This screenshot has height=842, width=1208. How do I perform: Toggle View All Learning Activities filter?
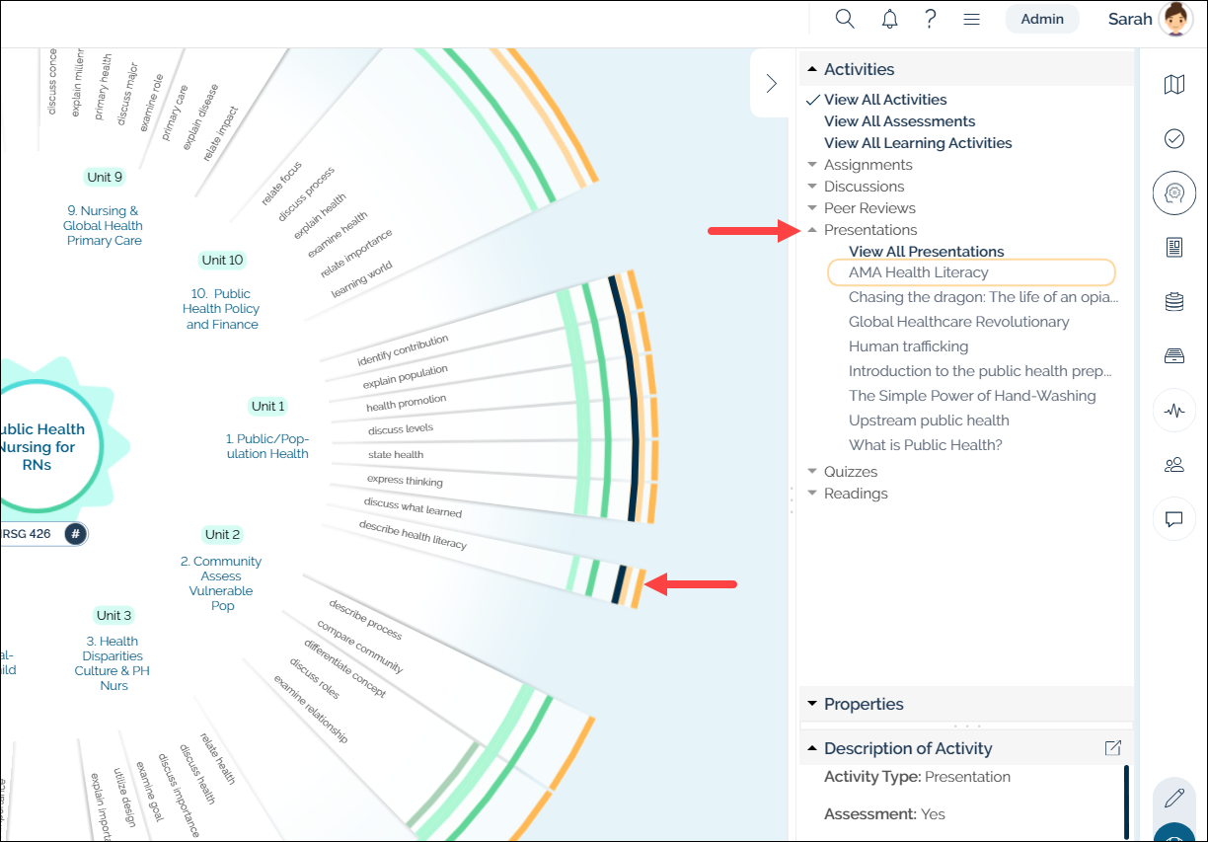(x=918, y=143)
